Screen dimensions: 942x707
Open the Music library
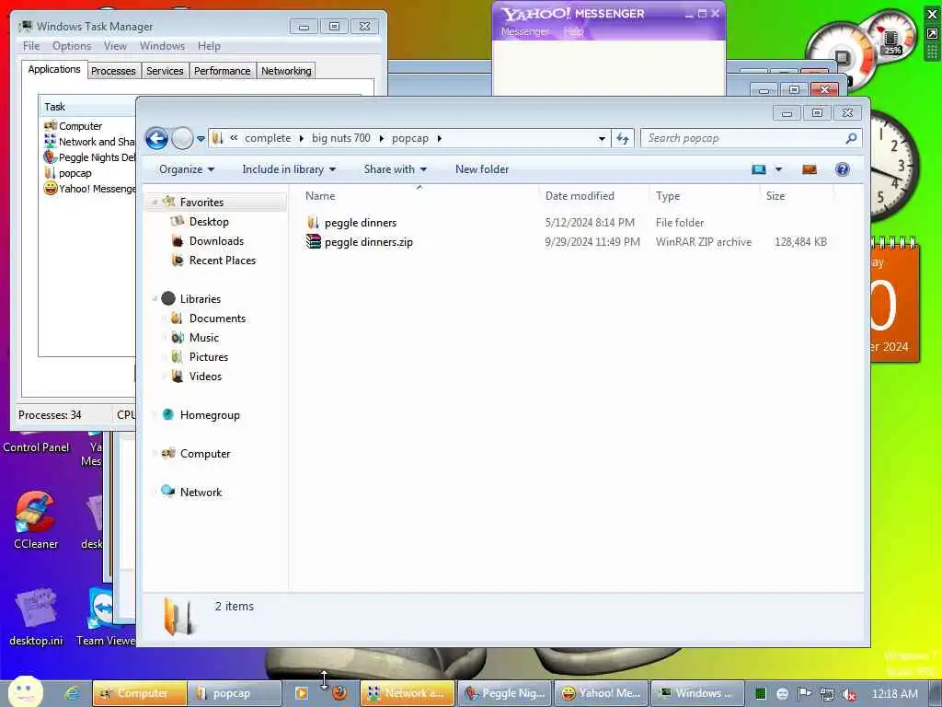(203, 337)
